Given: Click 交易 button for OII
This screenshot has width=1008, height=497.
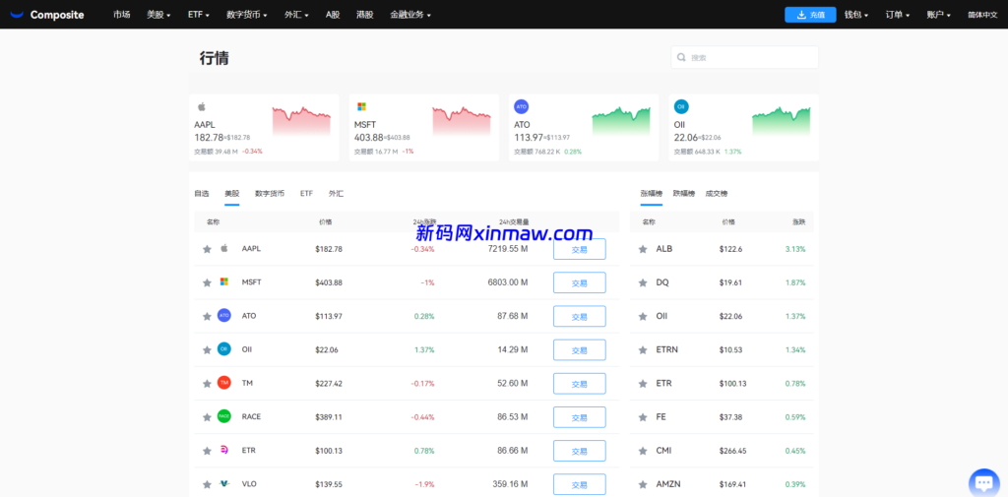Looking at the screenshot, I should pos(579,349).
